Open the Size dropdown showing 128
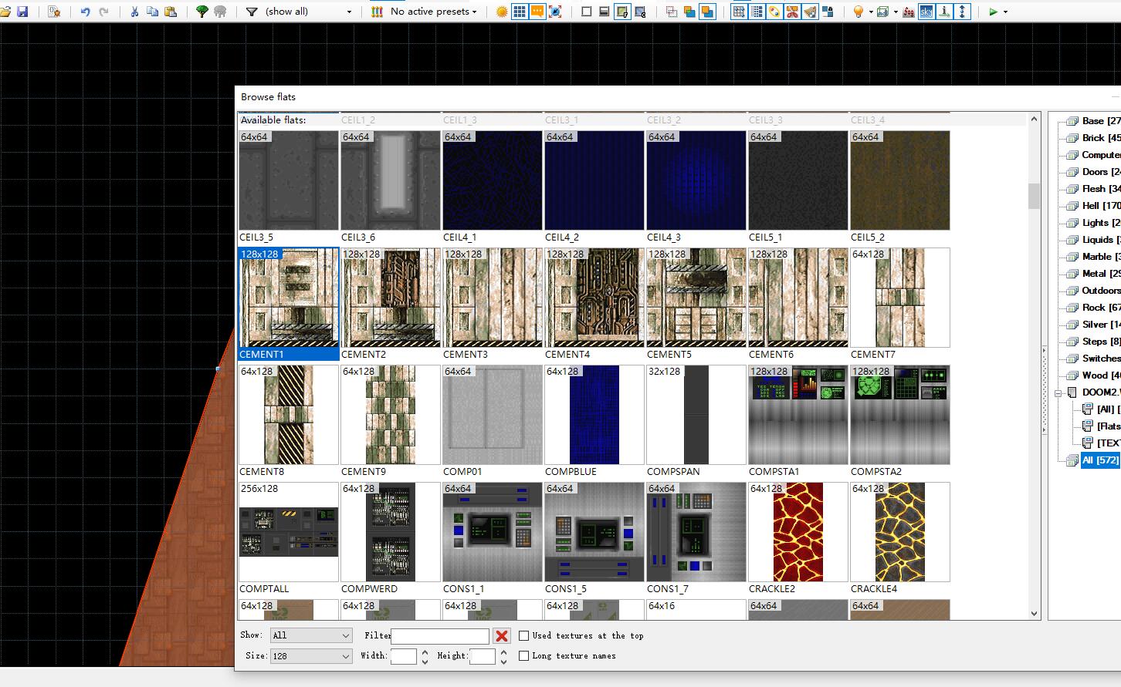The image size is (1121, 687). pos(311,656)
